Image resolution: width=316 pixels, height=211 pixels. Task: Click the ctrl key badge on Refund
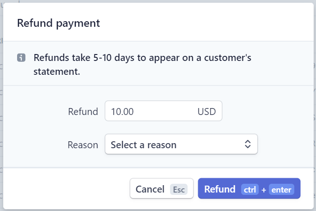(249, 189)
